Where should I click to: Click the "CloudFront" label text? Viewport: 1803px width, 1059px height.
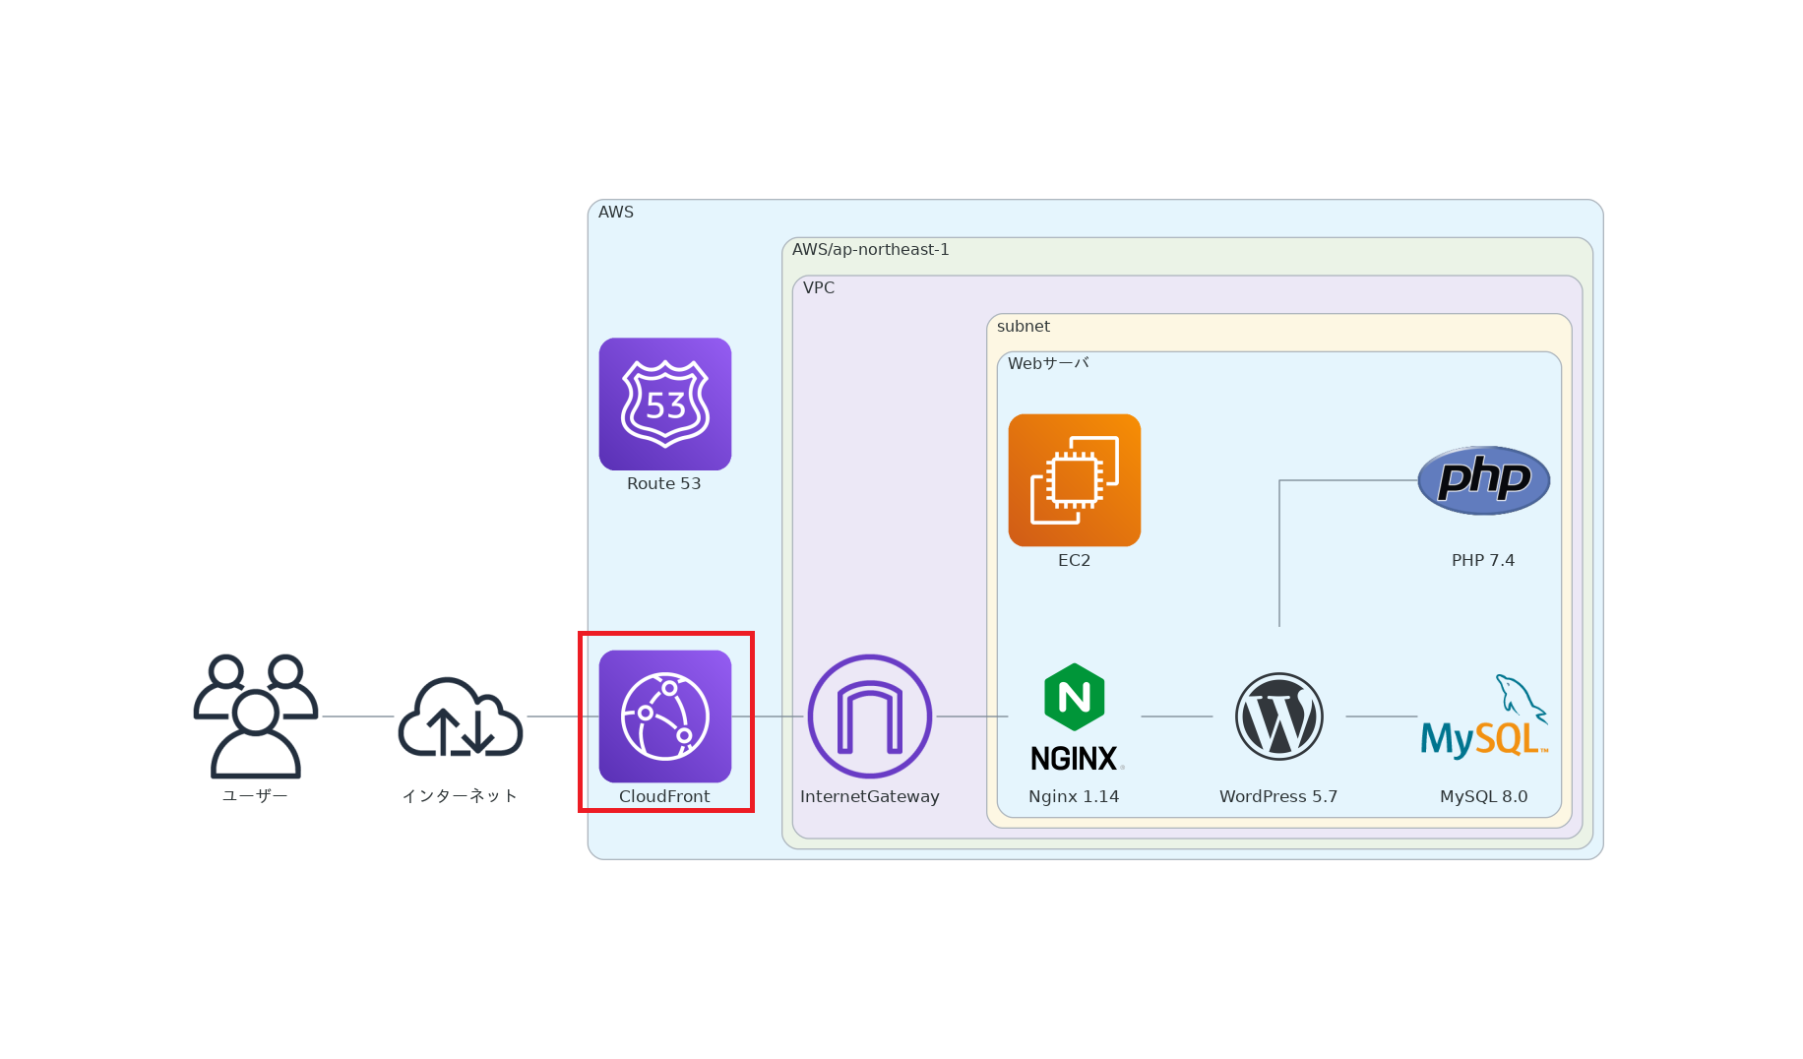point(664,796)
